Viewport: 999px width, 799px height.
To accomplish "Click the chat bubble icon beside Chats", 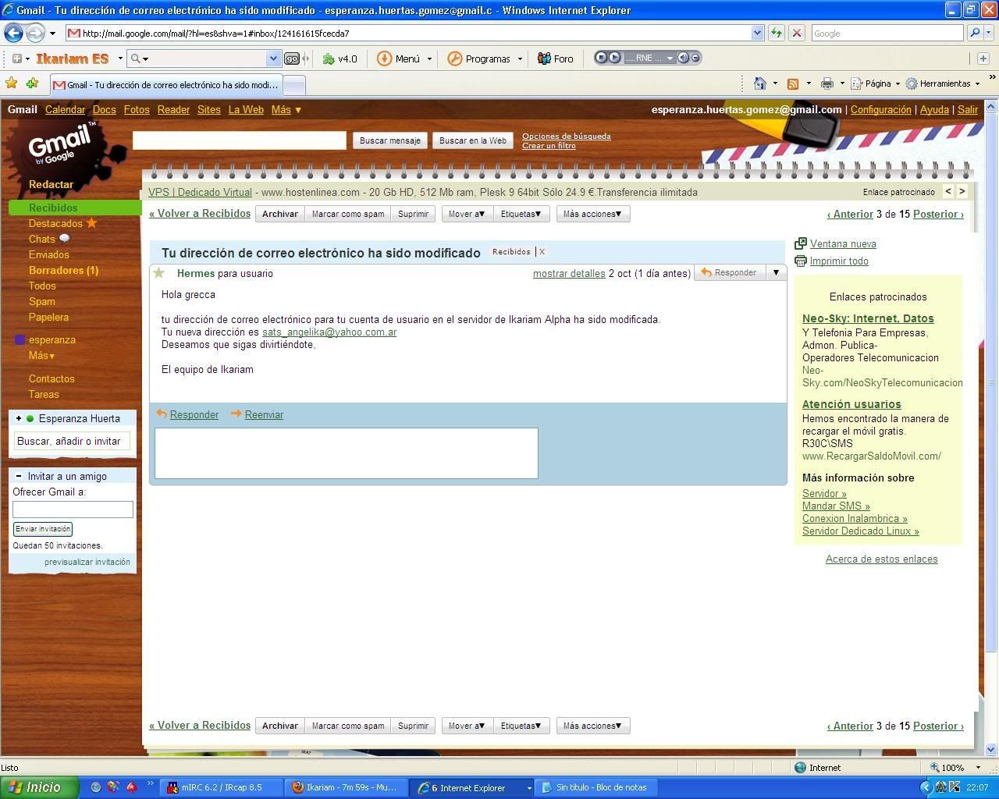I will point(64,239).
